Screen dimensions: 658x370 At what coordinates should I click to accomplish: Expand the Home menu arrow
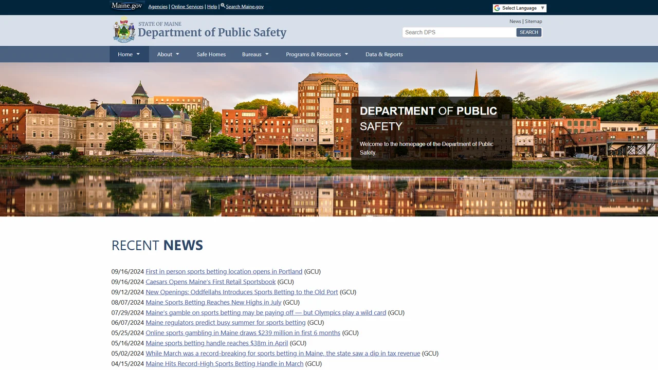click(x=138, y=54)
